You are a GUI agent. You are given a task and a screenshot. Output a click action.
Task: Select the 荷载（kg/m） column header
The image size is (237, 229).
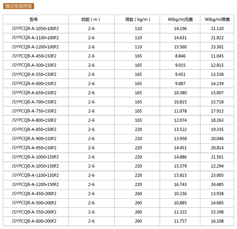click(x=138, y=20)
